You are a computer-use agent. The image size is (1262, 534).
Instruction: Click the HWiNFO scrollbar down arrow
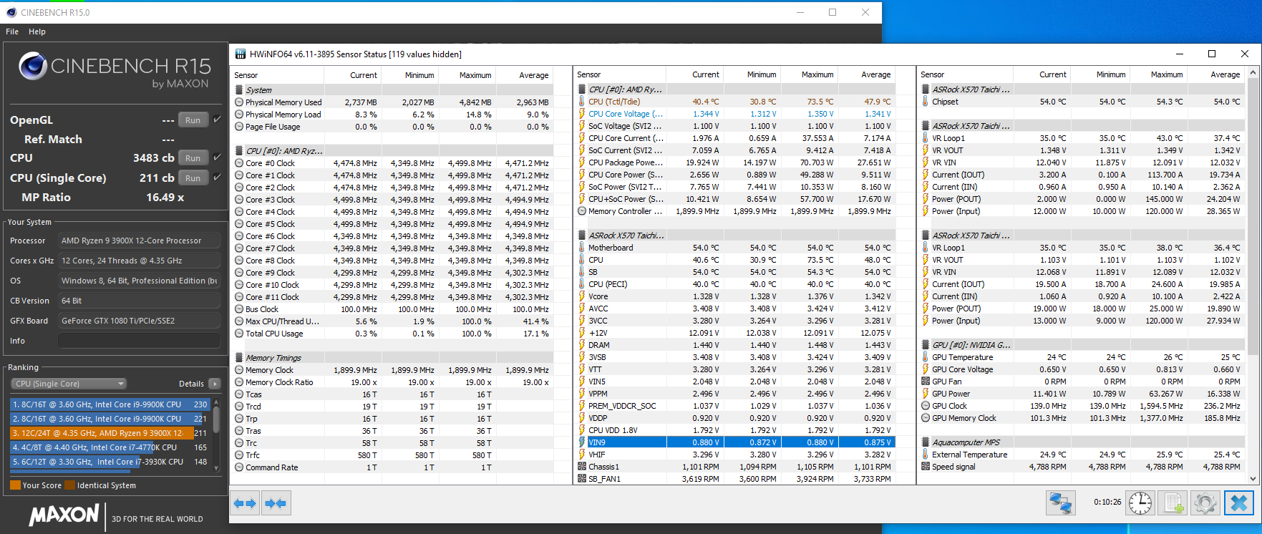tap(1253, 479)
